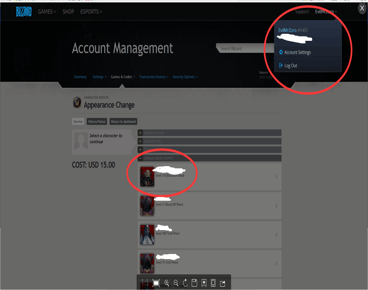The width and height of the screenshot is (368, 290).
Task: Select the level 23 Blood Elf Priest
Action: pyautogui.click(x=210, y=206)
